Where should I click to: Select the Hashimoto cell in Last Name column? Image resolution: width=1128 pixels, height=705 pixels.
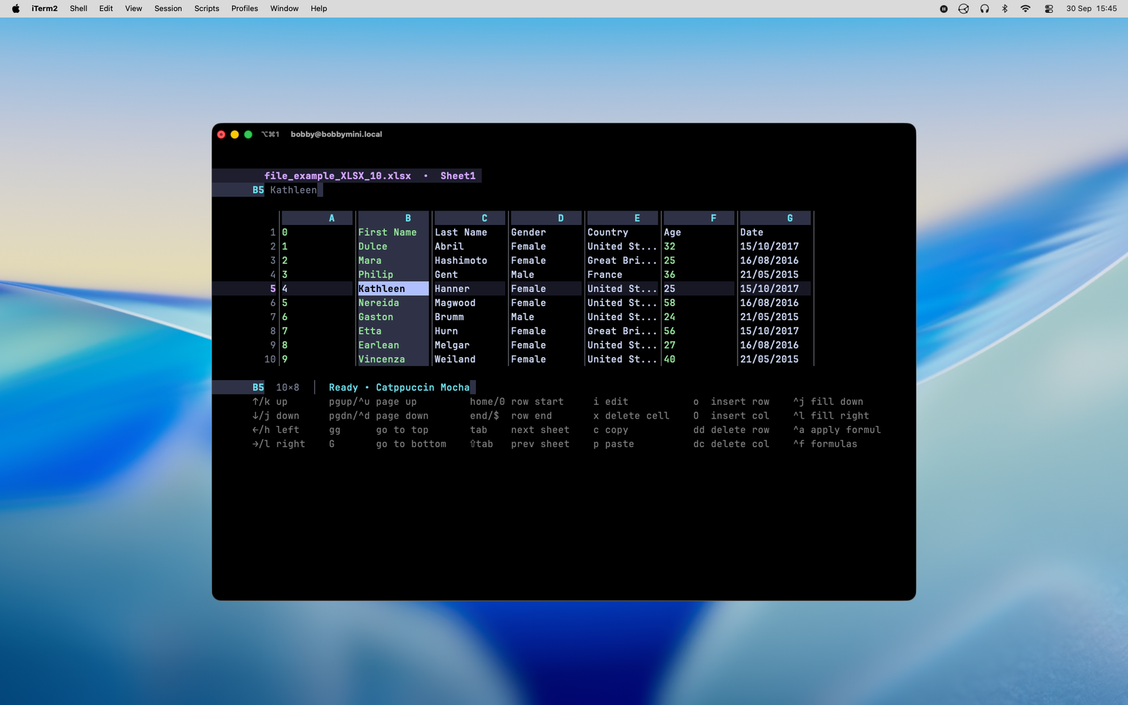point(461,261)
